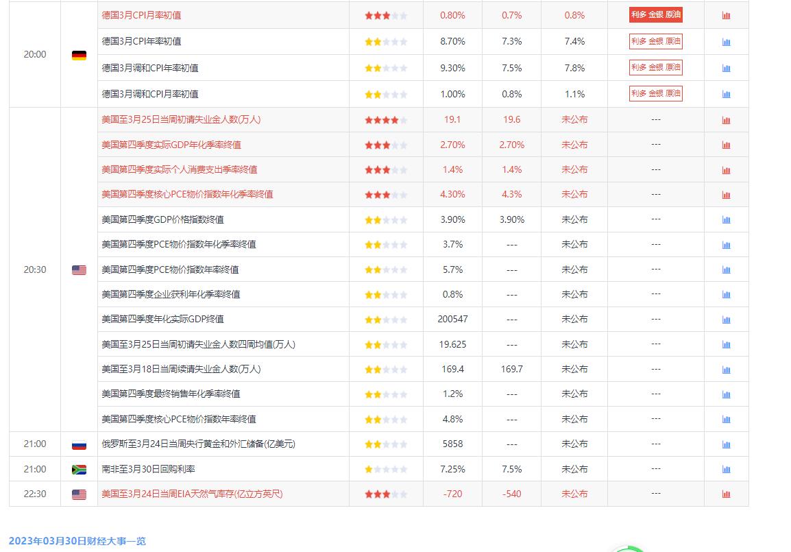791x552 pixels.
Task: Open chart icon for 美国第四季度GDP价格指数终值
Action: [x=726, y=219]
